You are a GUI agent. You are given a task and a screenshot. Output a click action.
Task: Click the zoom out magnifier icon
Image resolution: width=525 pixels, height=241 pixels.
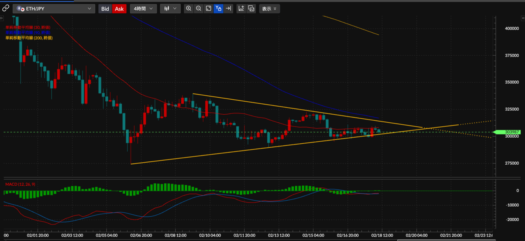point(198,8)
